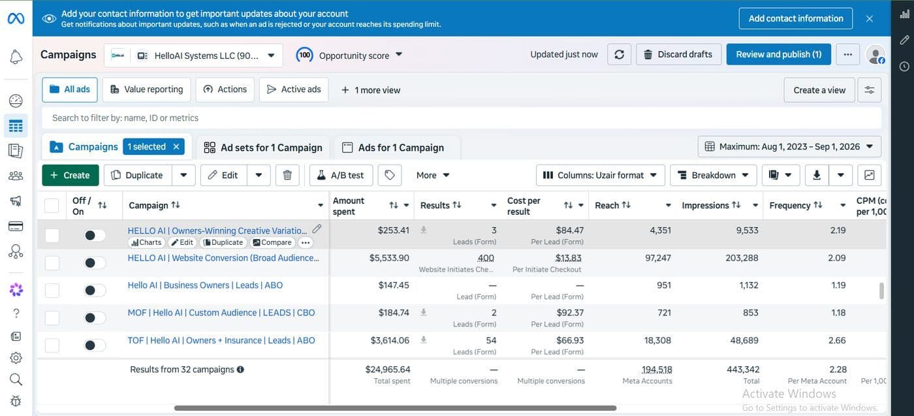The image size is (914, 416).
Task: Open the notifications bell in sidebar
Action: (x=16, y=57)
